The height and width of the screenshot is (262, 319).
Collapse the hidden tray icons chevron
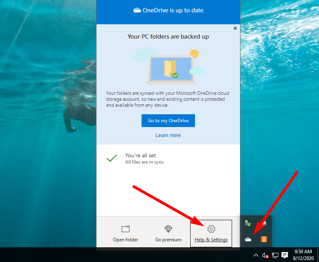pos(256,255)
